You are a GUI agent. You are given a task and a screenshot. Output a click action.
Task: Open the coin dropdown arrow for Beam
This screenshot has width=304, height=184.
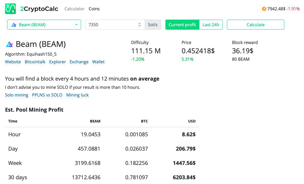pyautogui.click(x=76, y=25)
